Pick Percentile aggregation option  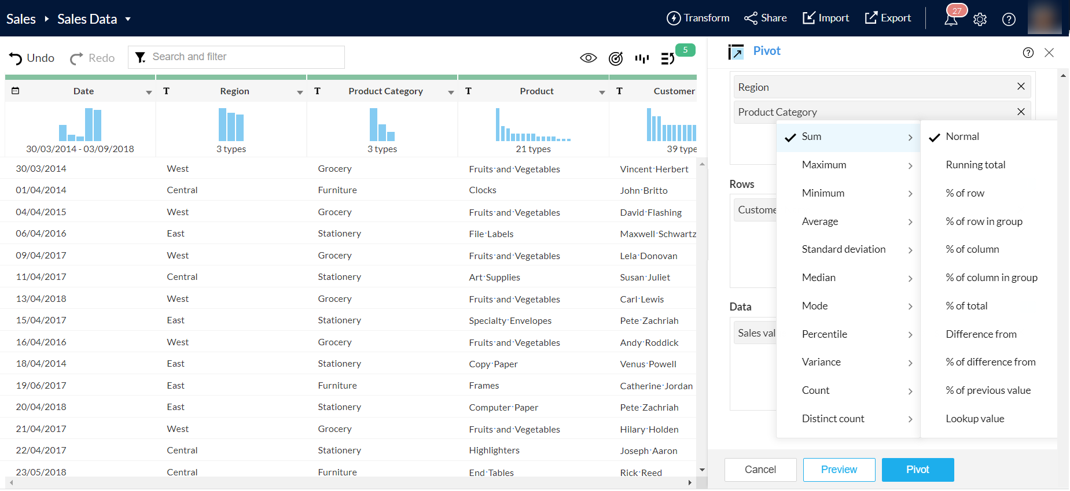tap(848, 334)
